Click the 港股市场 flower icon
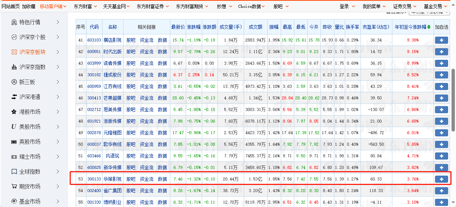Viewport: 456px width, 207px height. click(x=14, y=112)
